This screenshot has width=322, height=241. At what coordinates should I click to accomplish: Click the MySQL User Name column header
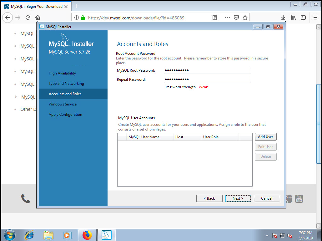[x=150, y=137]
